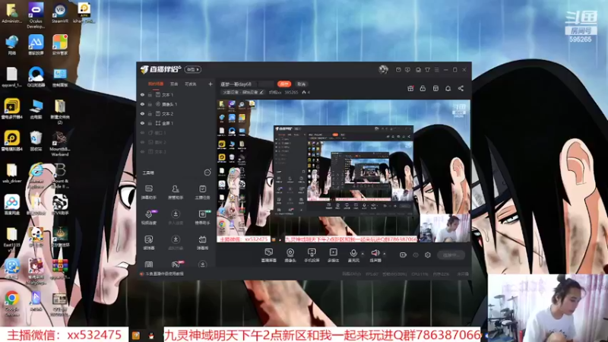This screenshot has height=342, width=608.
Task: Mute the 麦克风 microphone
Action: click(x=353, y=255)
